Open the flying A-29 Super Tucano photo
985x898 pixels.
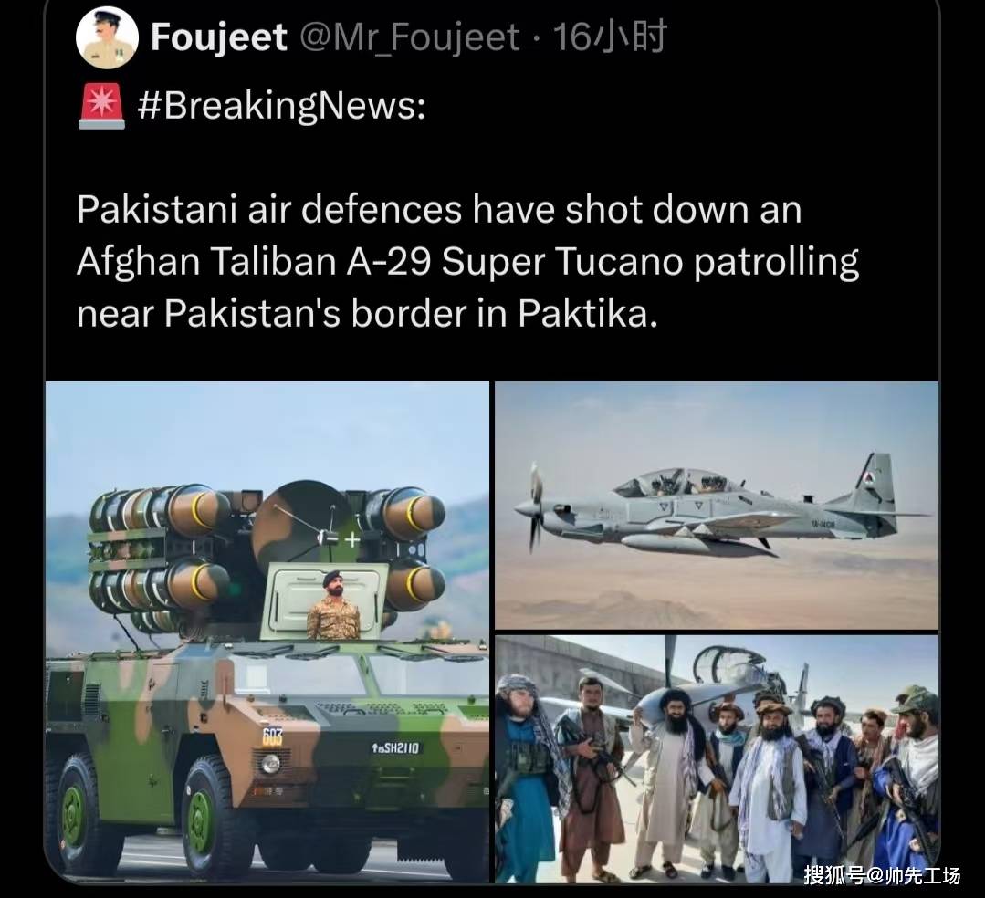coord(717,506)
